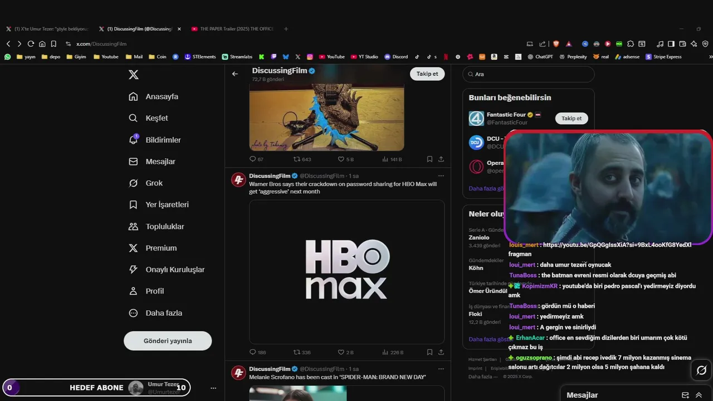Bookmark the guitar photo tweet
The width and height of the screenshot is (713, 401).
(429, 159)
